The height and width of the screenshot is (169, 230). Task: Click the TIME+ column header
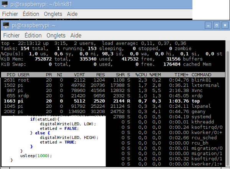click(x=181, y=75)
